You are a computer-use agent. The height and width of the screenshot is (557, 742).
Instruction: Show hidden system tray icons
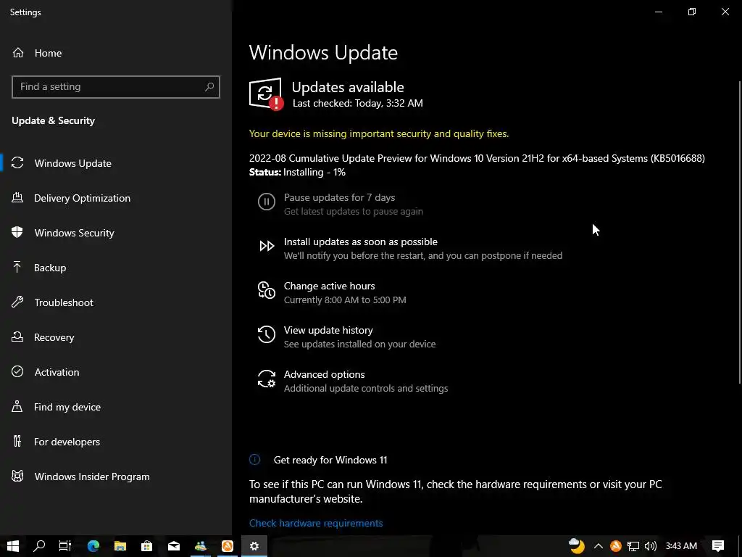pos(598,546)
